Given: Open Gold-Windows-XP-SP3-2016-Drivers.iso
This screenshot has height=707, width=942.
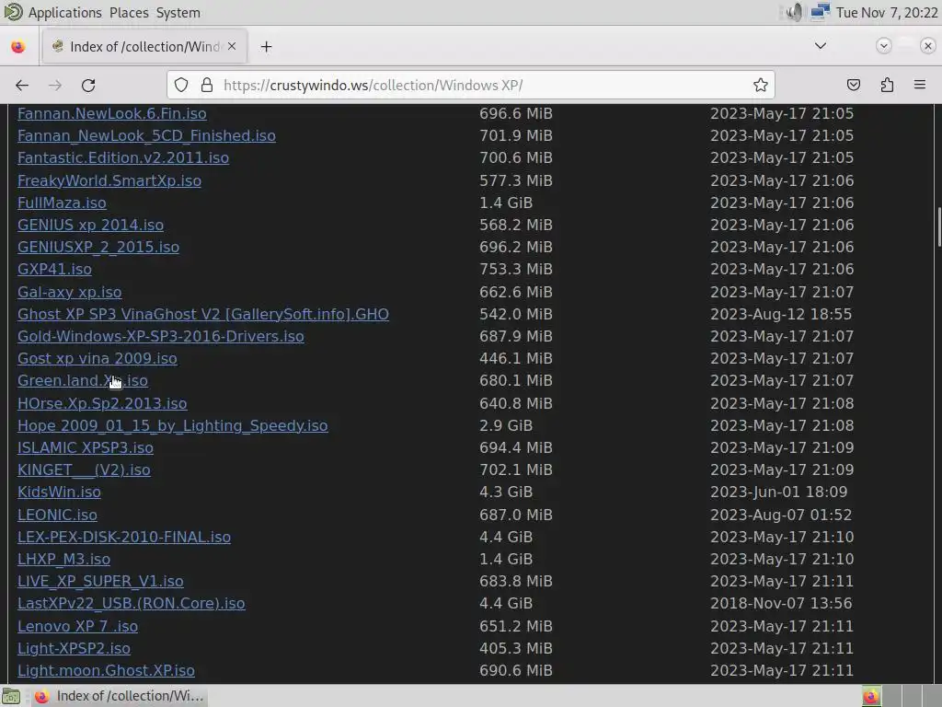Looking at the screenshot, I should (160, 337).
